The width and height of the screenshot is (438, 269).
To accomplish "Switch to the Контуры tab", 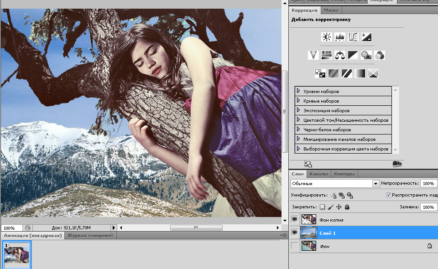I will tap(344, 174).
